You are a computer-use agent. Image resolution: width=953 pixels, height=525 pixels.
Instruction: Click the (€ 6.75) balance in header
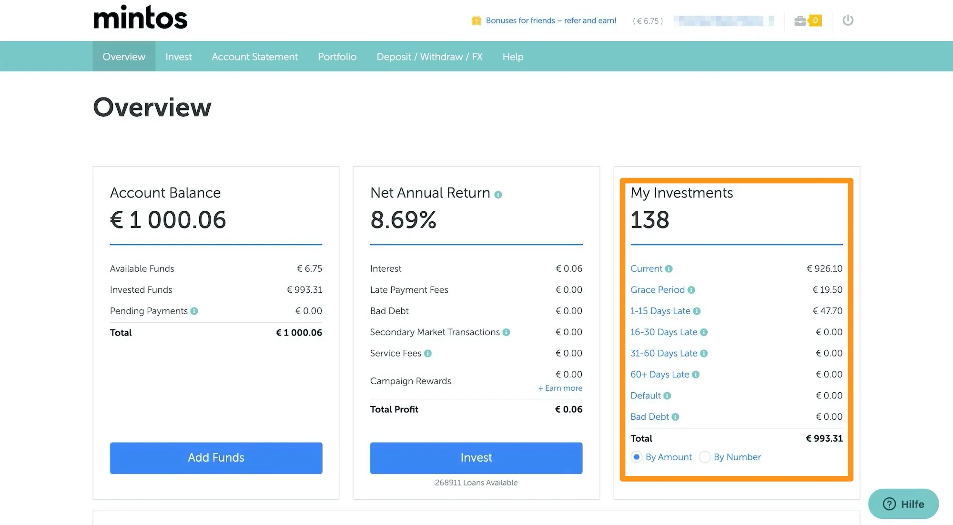(648, 21)
